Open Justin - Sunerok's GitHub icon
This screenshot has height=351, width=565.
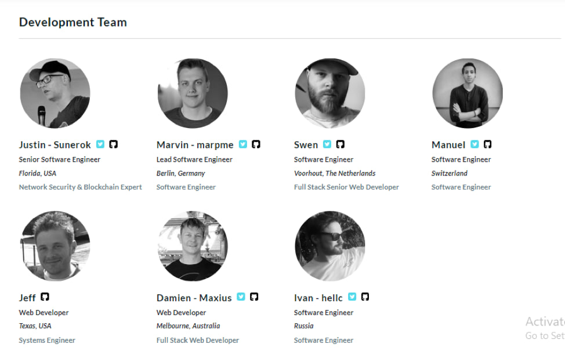point(114,144)
